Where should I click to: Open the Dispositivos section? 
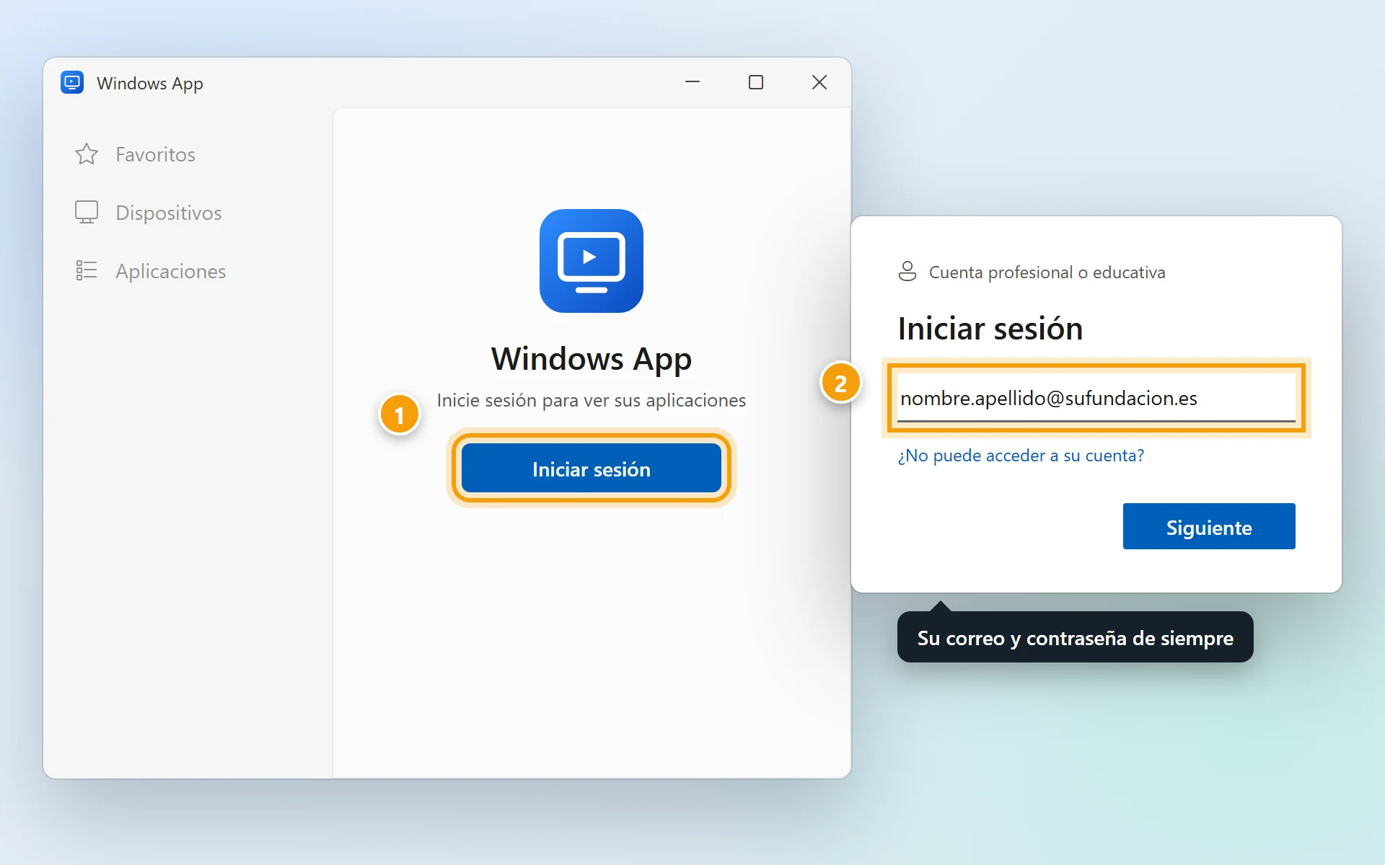coord(168,213)
